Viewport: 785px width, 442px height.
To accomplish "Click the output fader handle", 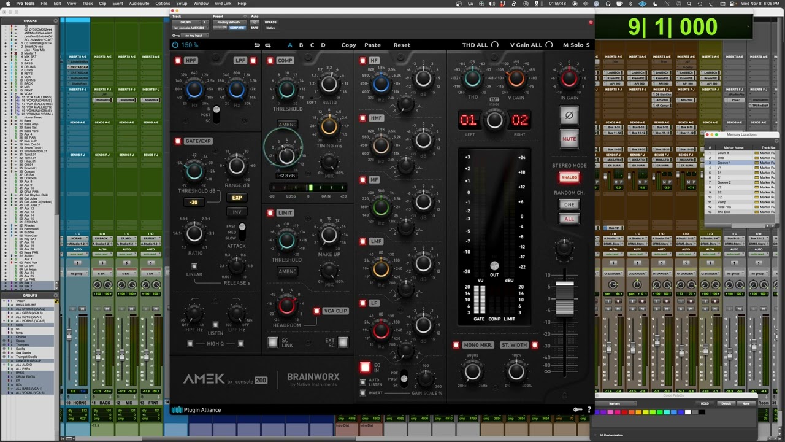I will pos(565,300).
